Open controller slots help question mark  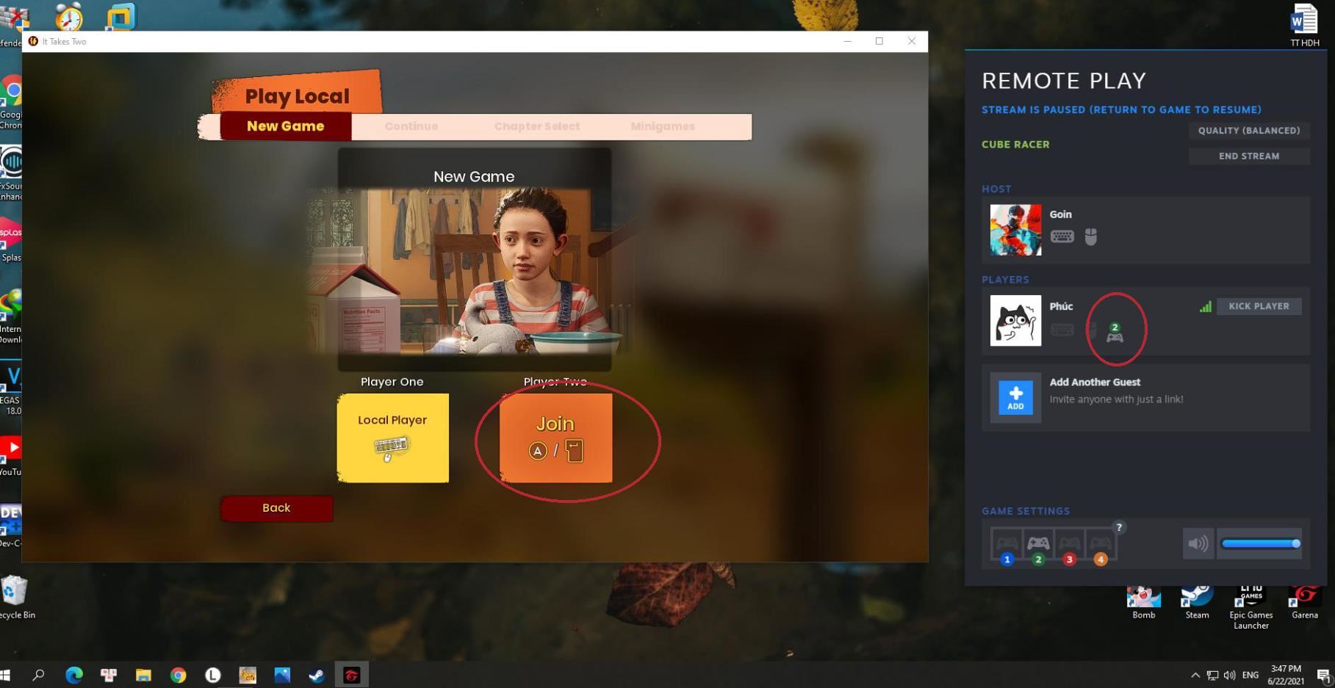(1120, 526)
